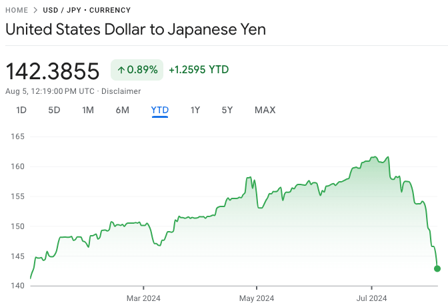Click the green endpoint dot on the chart
This screenshot has height=307, width=448.
(437, 268)
